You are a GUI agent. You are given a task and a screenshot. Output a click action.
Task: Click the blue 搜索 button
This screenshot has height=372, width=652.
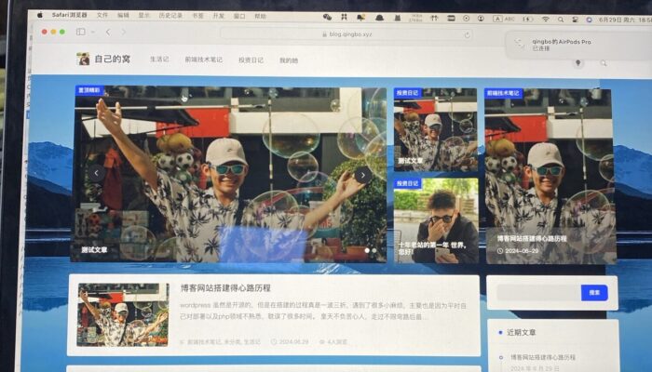pos(594,293)
